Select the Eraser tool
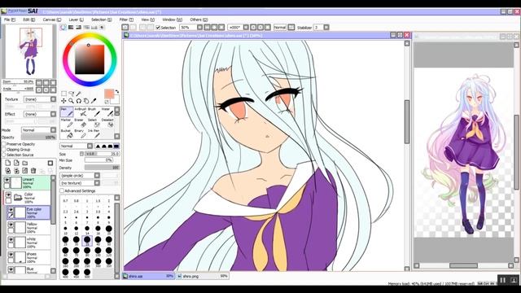The image size is (521, 293). coord(80,123)
